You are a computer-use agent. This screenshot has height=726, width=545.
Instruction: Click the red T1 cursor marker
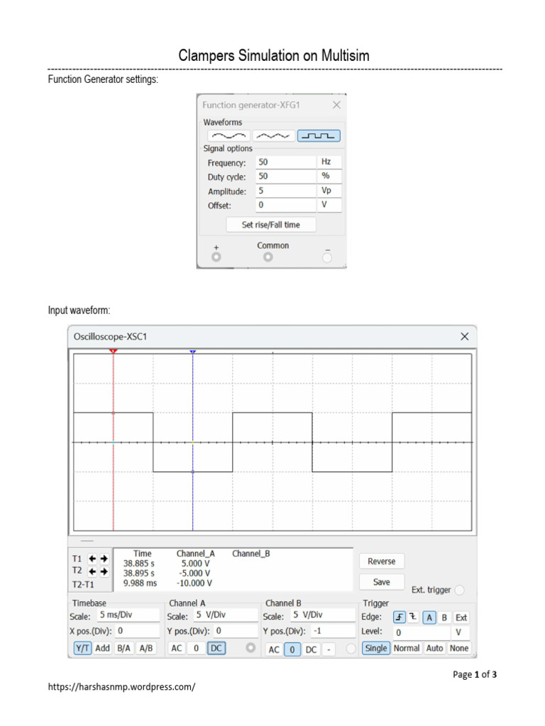[113, 352]
